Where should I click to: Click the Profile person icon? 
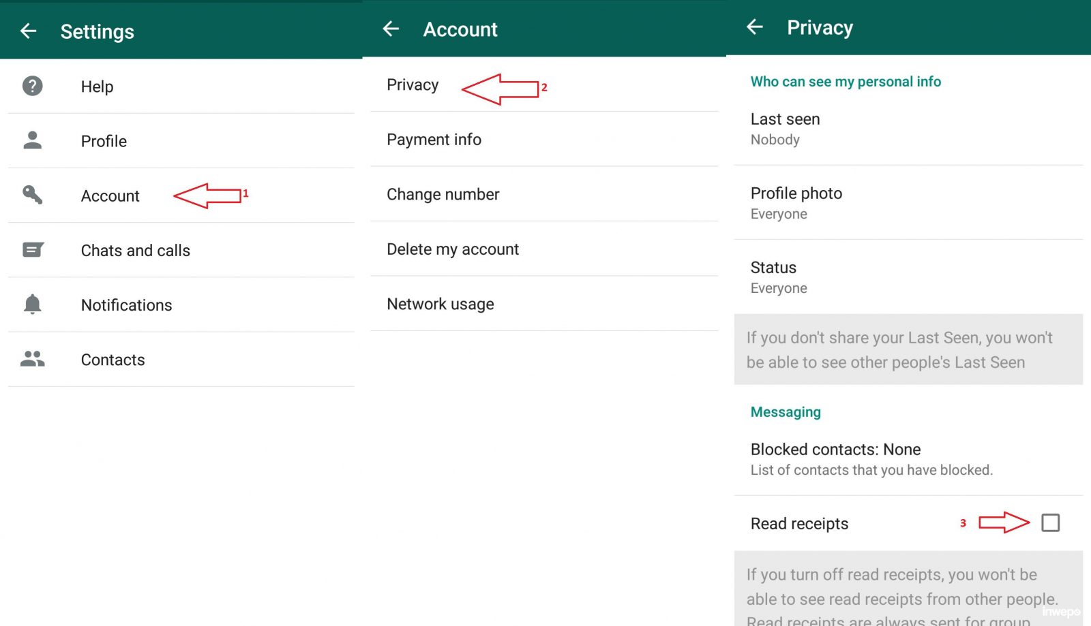(x=32, y=140)
